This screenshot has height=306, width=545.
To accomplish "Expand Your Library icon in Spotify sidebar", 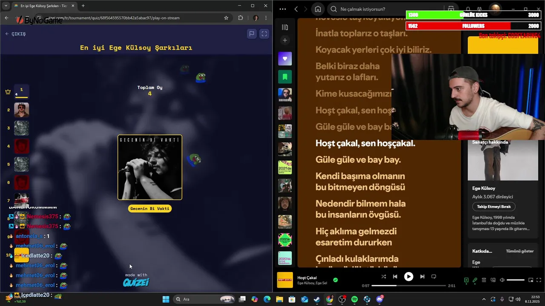I will [x=285, y=27].
